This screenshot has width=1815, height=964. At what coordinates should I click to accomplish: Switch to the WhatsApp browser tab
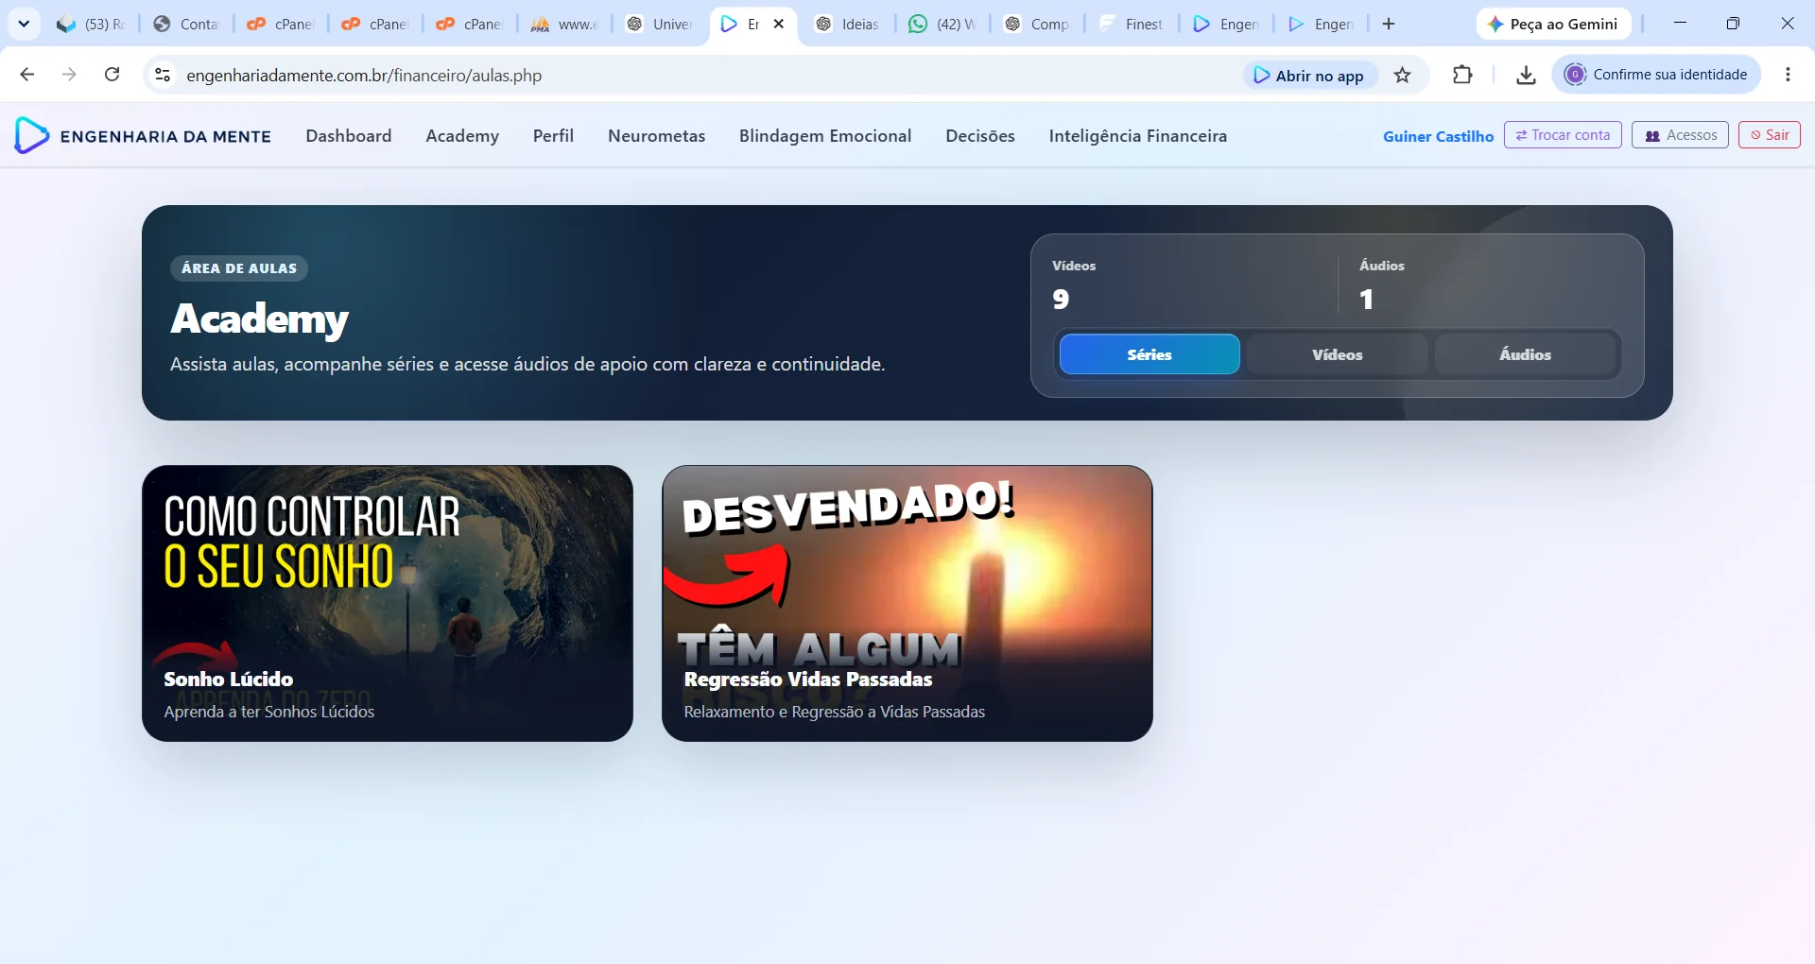click(x=942, y=25)
